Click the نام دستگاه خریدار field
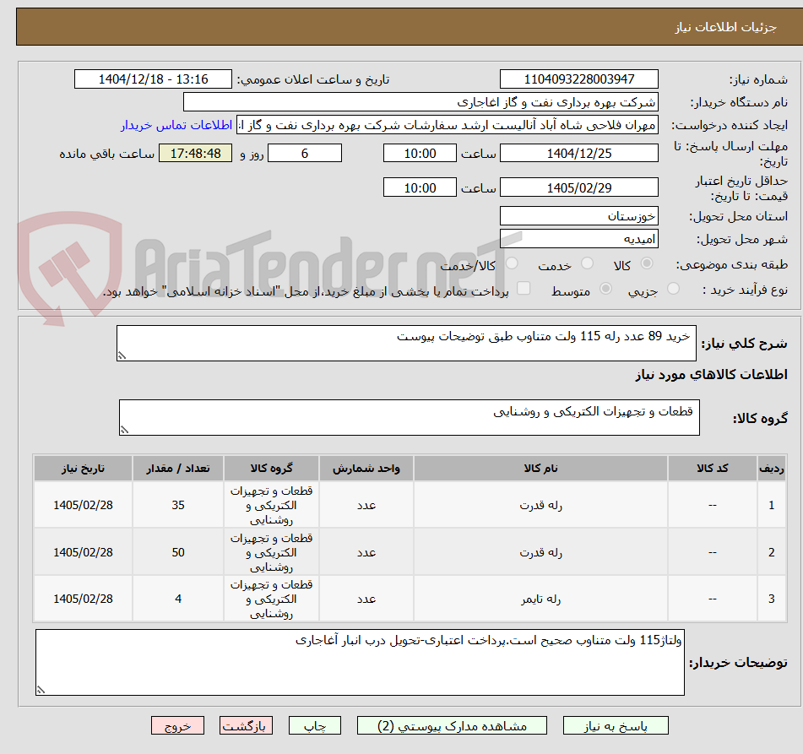 coord(420,102)
